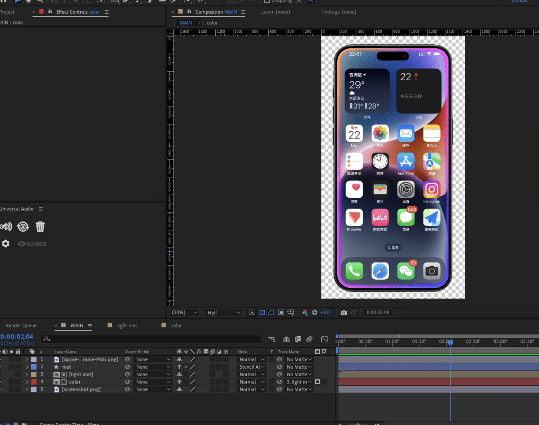Viewport: 539px width, 425px height.
Task: Open grid and guide options
Action: coord(291,313)
